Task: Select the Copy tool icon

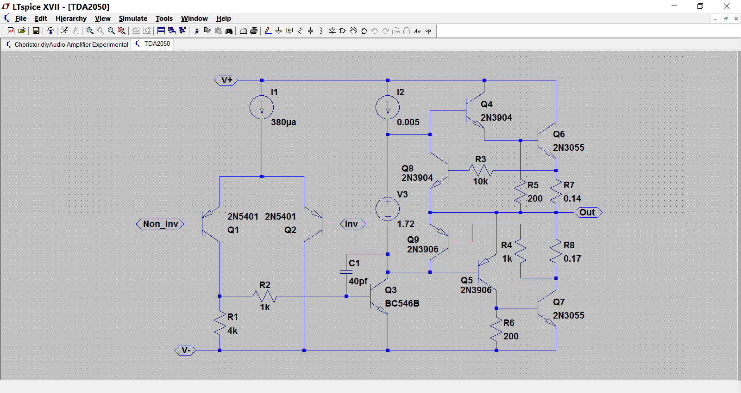Action: tap(207, 31)
